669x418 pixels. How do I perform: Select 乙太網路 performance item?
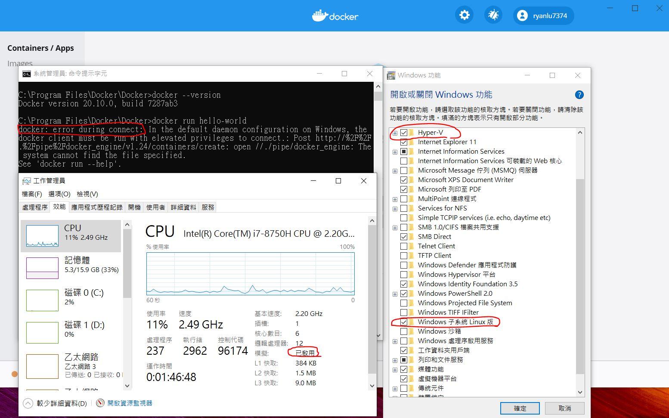tap(72, 365)
